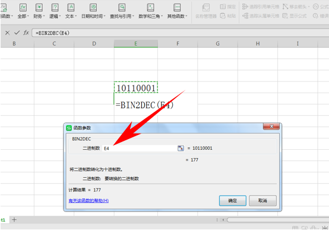Click the 二进制数 input field containing E4

tap(140, 149)
